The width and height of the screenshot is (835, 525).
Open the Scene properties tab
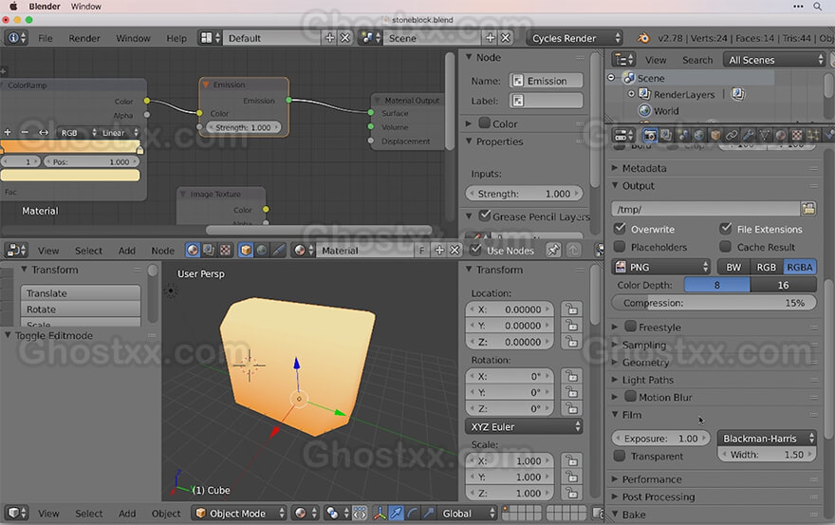[682, 136]
